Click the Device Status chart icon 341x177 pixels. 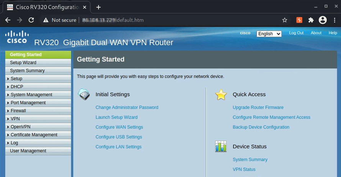[x=221, y=146]
